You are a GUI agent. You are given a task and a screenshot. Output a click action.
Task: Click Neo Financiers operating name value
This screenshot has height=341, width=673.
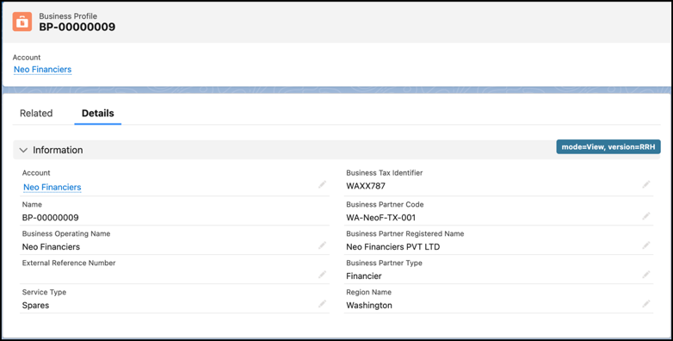[51, 247]
